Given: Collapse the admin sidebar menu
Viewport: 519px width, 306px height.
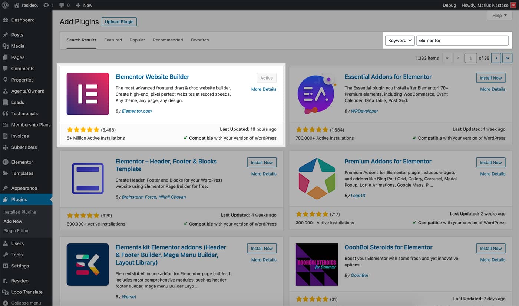Looking at the screenshot, I should pos(22,303).
